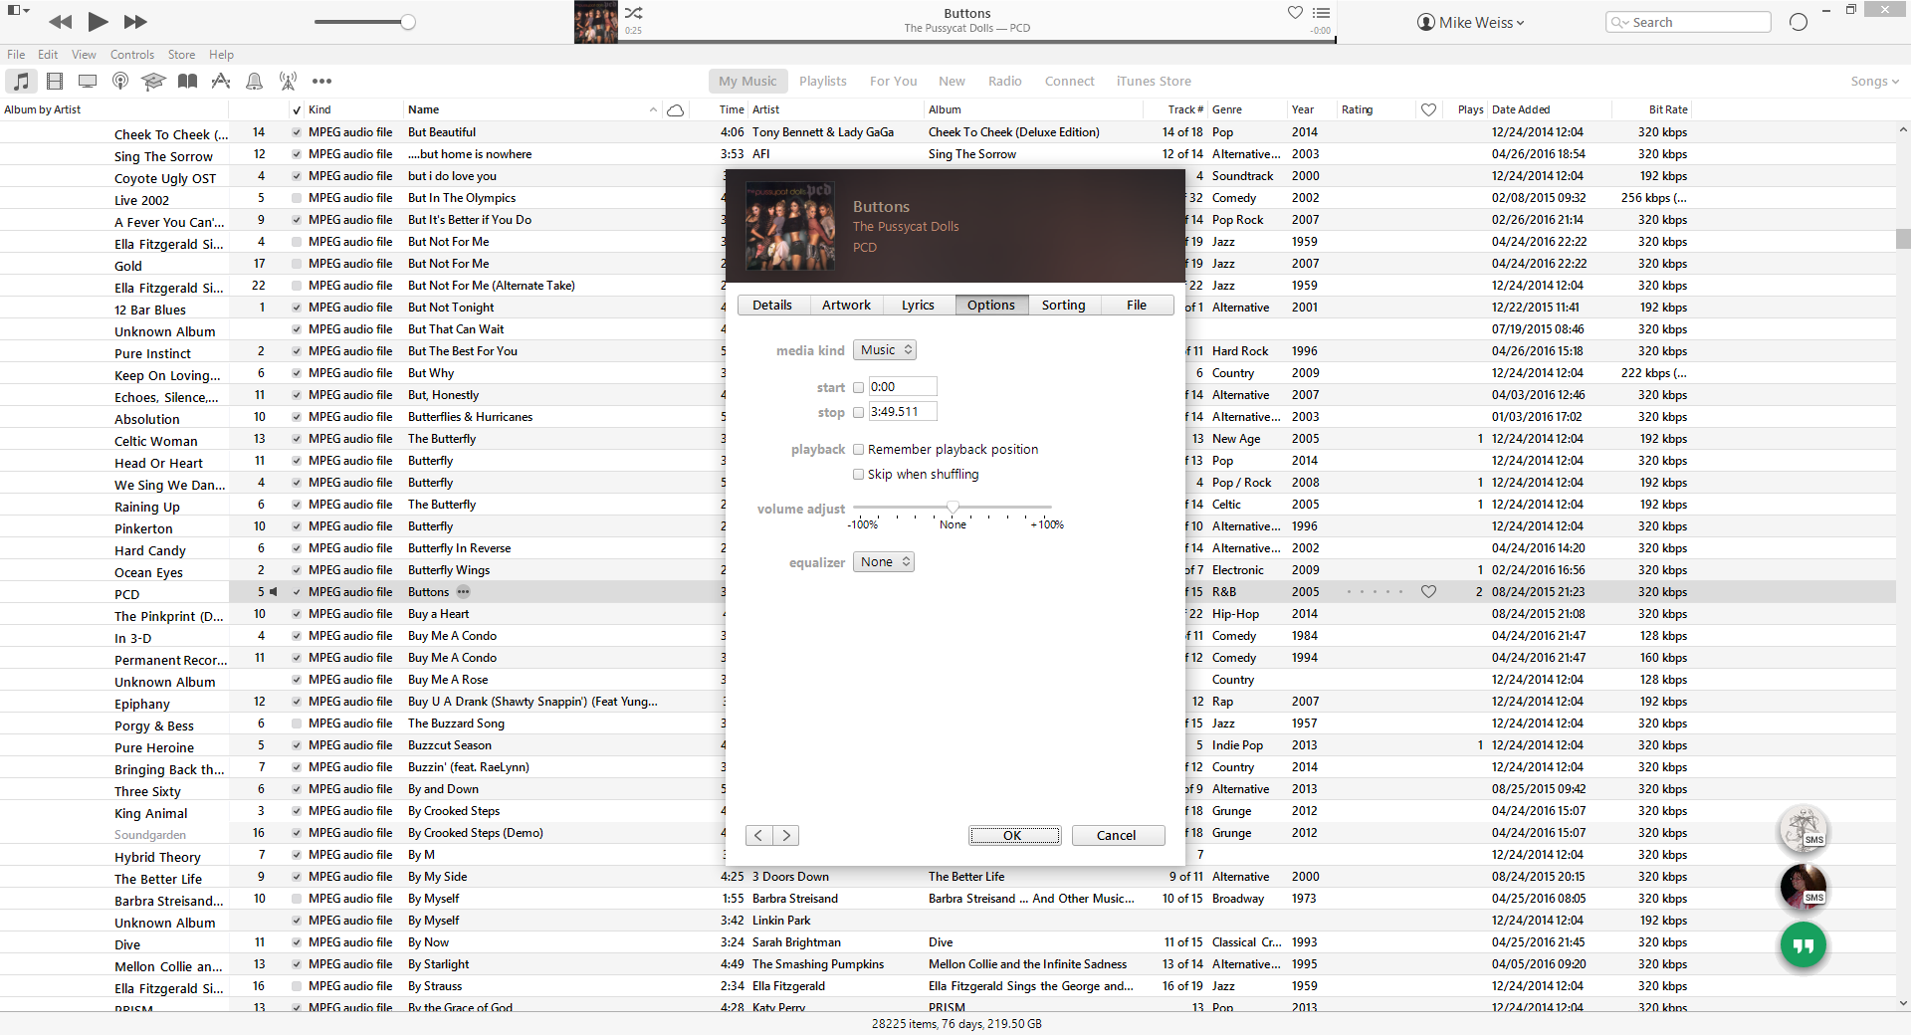
Task: Click the playback volume slider
Action: (x=364, y=22)
